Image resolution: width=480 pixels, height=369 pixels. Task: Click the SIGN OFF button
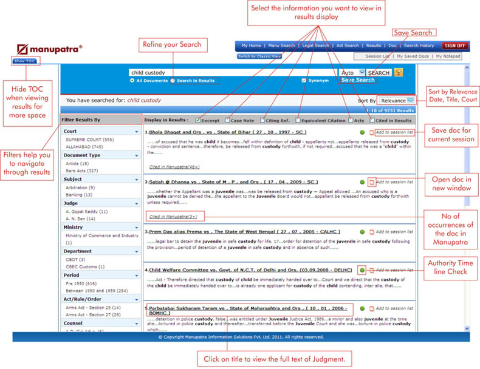(455, 46)
